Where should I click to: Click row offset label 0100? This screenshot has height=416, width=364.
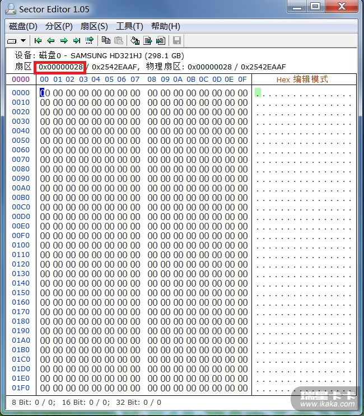coord(21,245)
